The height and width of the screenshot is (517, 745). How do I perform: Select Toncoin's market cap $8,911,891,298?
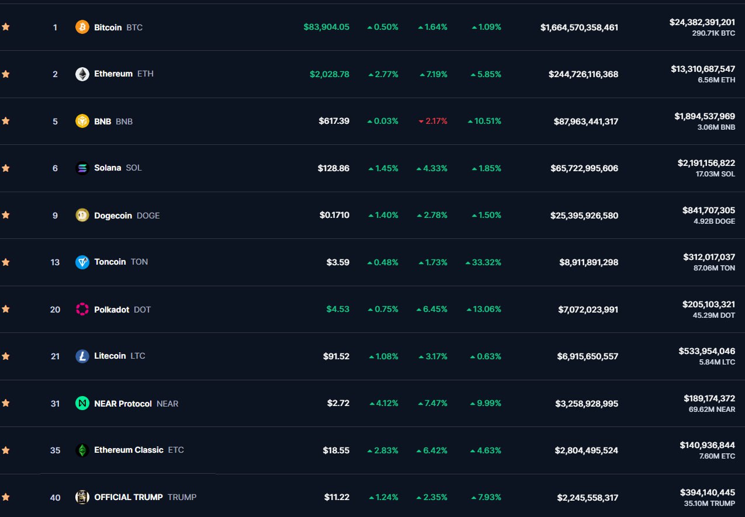pos(589,262)
